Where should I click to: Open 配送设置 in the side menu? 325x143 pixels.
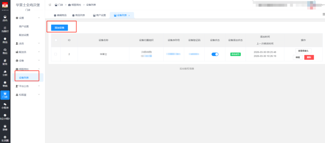click(x=24, y=35)
